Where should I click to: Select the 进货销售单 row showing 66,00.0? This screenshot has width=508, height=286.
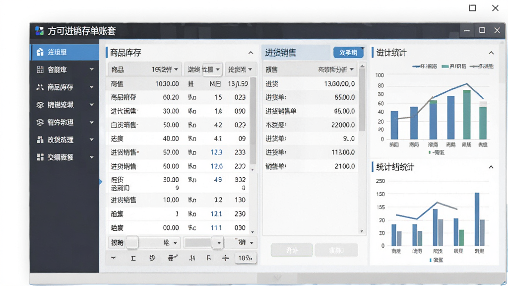[x=311, y=111]
